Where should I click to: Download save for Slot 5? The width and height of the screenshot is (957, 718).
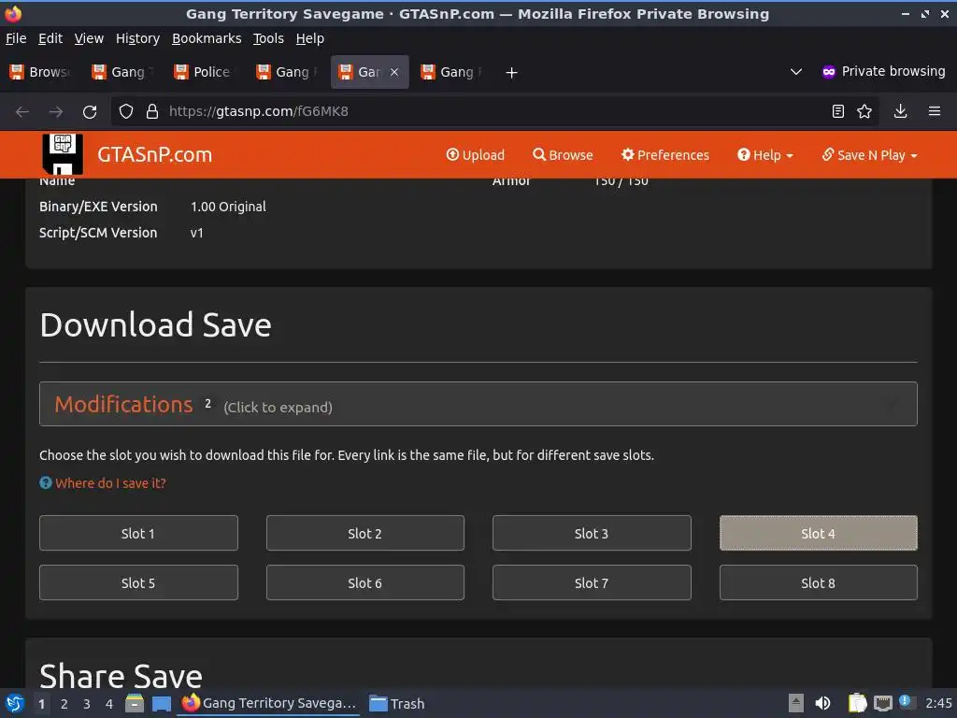click(138, 582)
